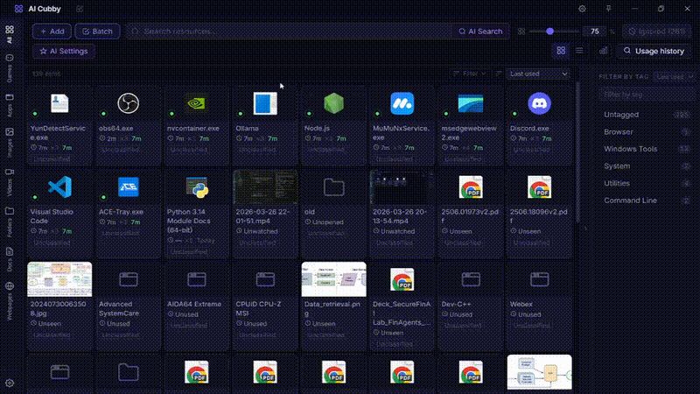Open the Node.js hexagon icon
This screenshot has width=700, height=394.
point(333,103)
